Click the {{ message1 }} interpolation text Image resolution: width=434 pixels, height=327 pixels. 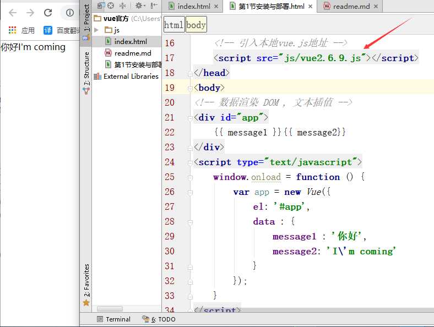[248, 132]
